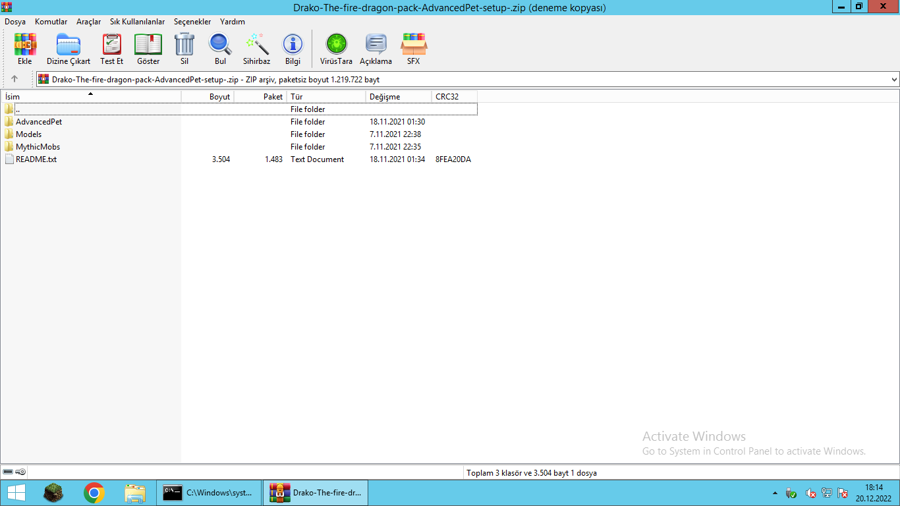Open the Dosya menu
This screenshot has height=506, width=900.
pyautogui.click(x=15, y=22)
